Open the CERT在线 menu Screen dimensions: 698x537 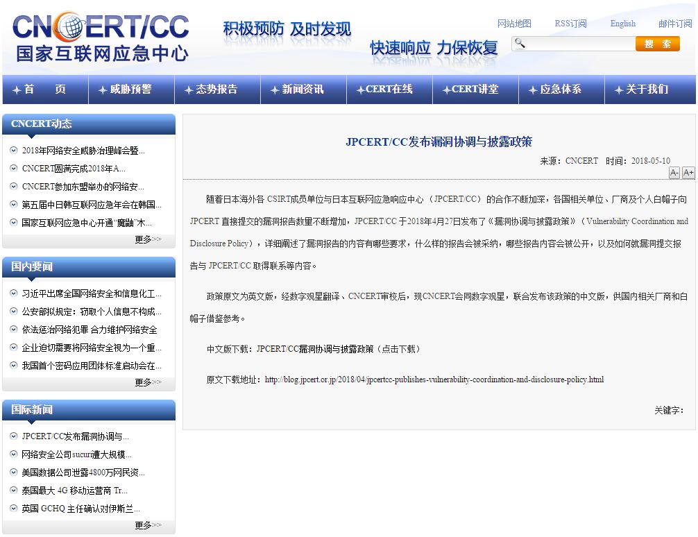click(389, 89)
